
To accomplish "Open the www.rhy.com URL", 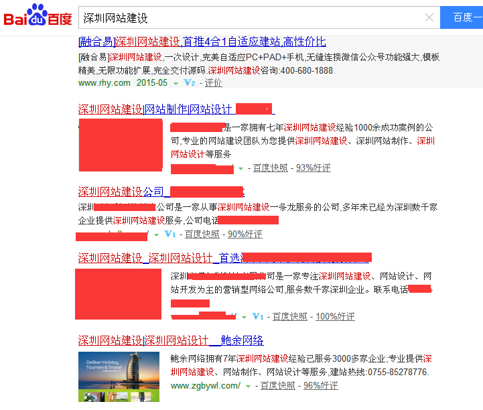I will (x=105, y=82).
